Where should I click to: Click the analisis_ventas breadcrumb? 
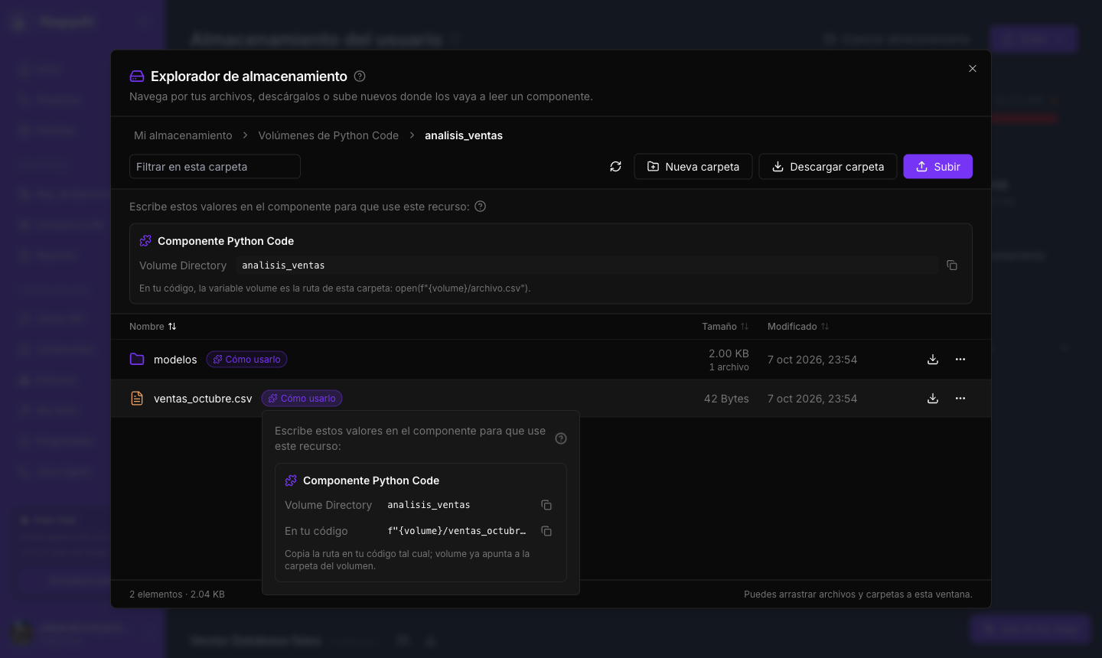pos(464,135)
